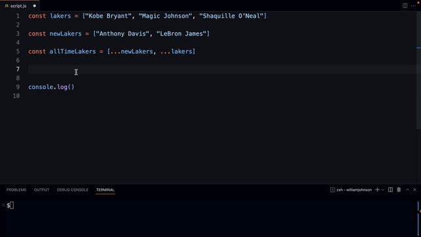Screen dimensions: 421x237
Task: Place the cursor inside console.log parentheses
Action: click(x=71, y=87)
